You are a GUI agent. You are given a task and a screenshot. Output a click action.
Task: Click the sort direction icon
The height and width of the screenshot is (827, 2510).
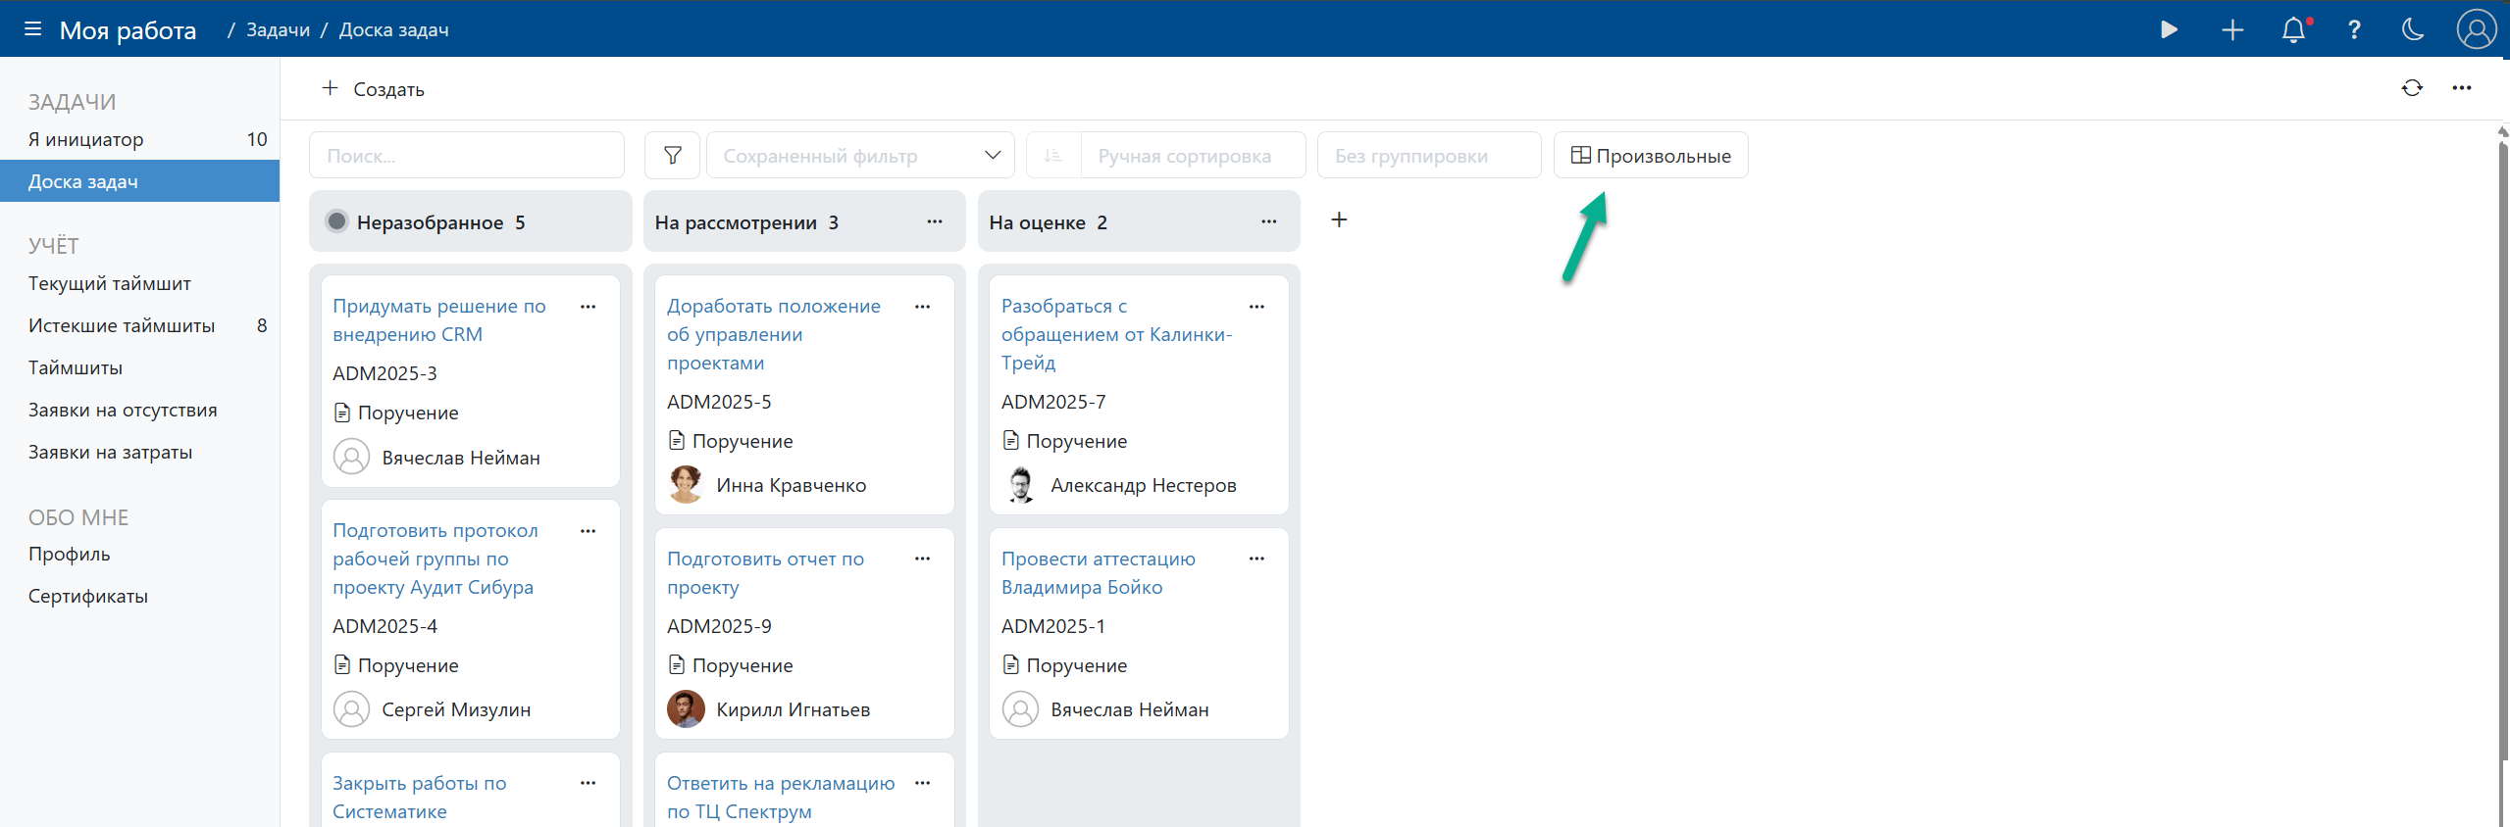coord(1053,156)
